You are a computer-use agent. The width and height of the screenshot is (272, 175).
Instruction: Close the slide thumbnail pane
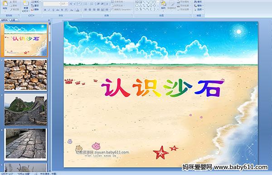pyautogui.click(x=49, y=20)
